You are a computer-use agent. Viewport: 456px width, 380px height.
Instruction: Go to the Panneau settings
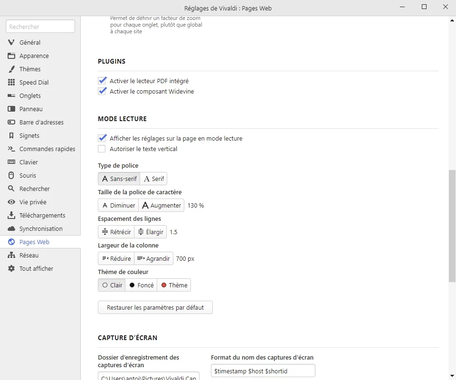[40, 109]
